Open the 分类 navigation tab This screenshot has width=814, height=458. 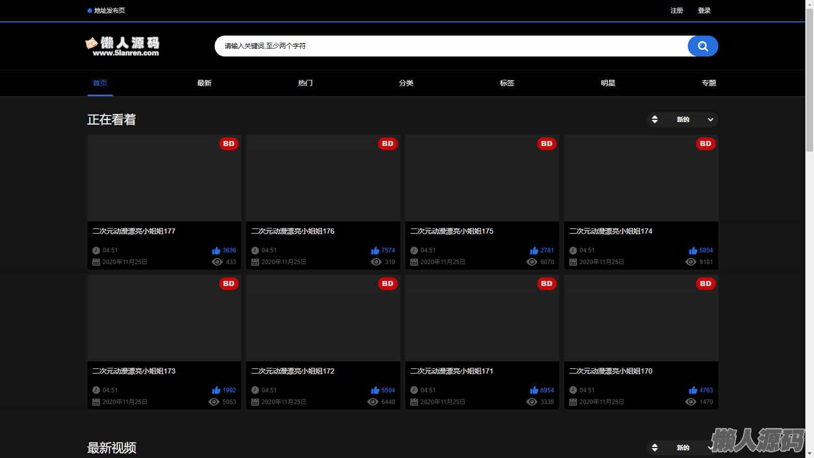coord(406,83)
